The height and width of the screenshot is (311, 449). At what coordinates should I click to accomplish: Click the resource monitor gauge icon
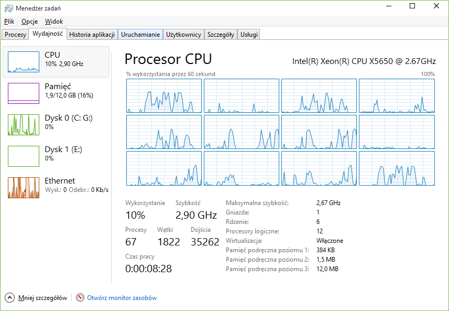[80, 297]
